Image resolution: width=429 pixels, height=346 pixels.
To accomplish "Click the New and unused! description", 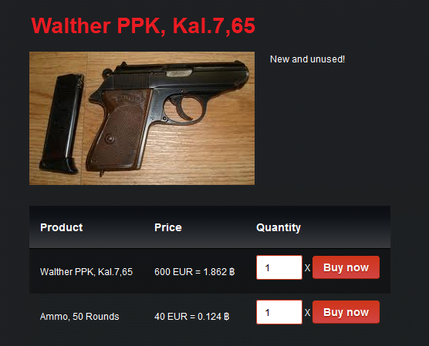I will pyautogui.click(x=307, y=59).
